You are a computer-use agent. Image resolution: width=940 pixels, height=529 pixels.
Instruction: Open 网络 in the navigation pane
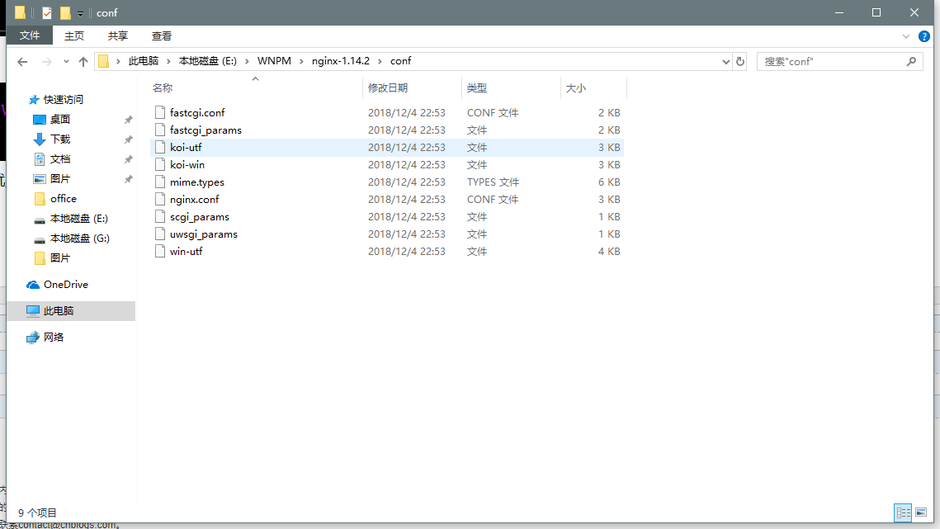(54, 337)
